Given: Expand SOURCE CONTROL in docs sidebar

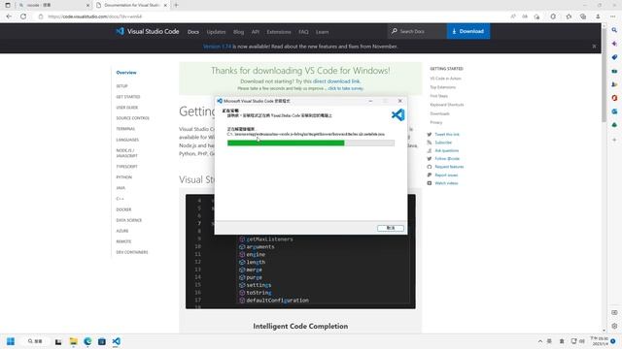Looking at the screenshot, I should pyautogui.click(x=132, y=118).
